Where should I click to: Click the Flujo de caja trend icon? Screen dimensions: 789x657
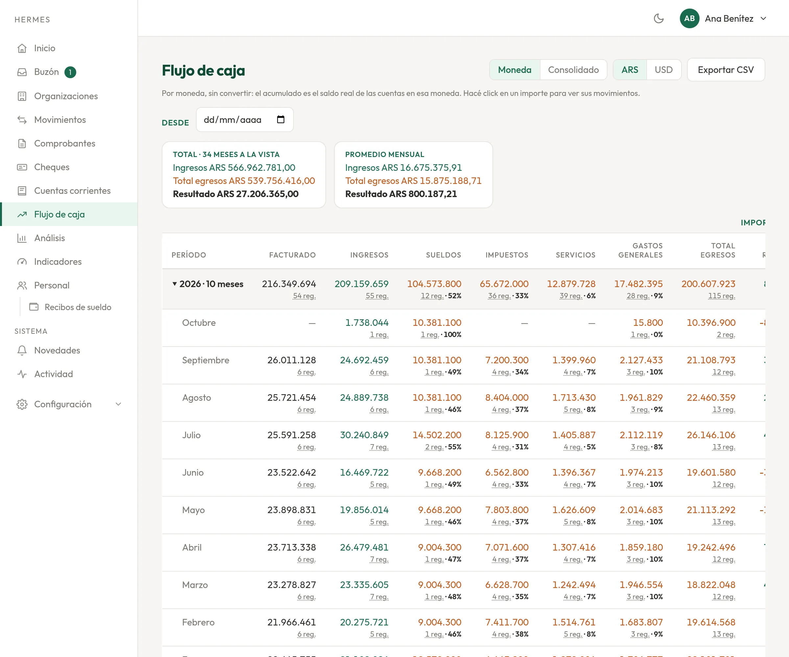click(x=22, y=215)
